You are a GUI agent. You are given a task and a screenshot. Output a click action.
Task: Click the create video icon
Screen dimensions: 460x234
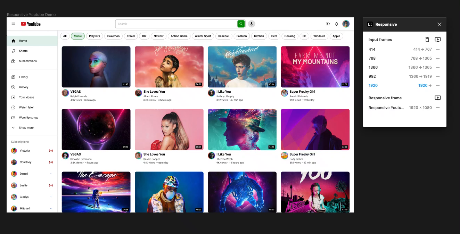click(328, 24)
